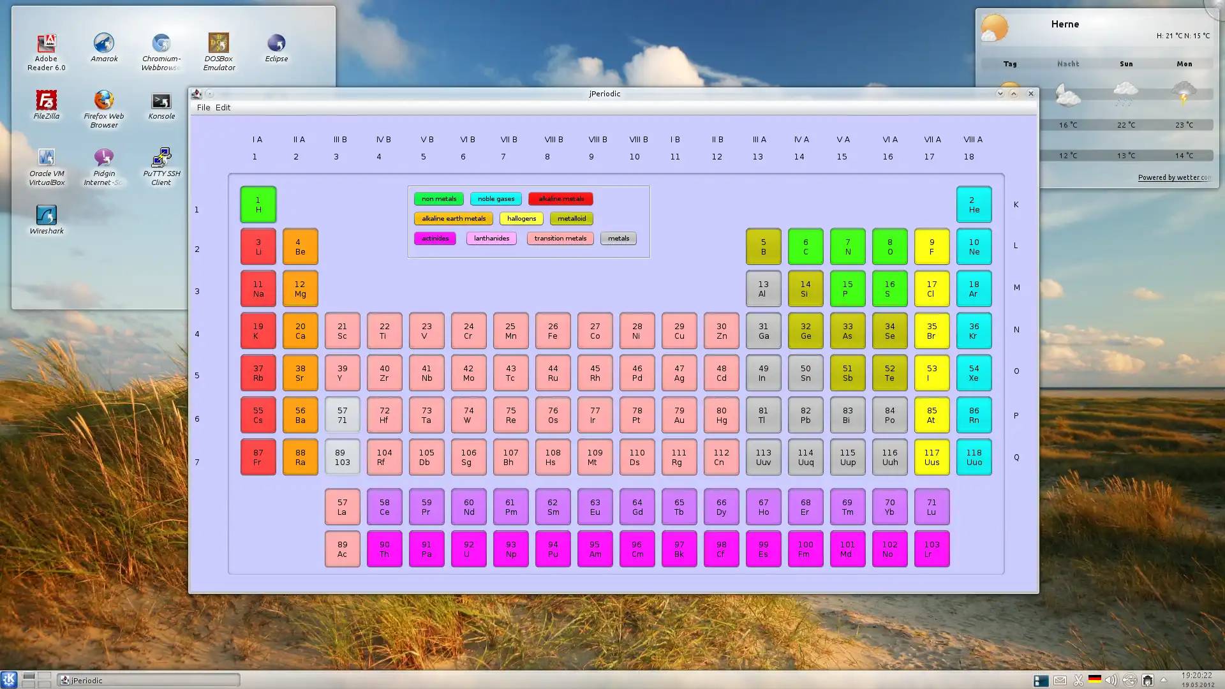Viewport: 1225px width, 689px height.
Task: Select the Helium (He) element tile
Action: (x=974, y=204)
